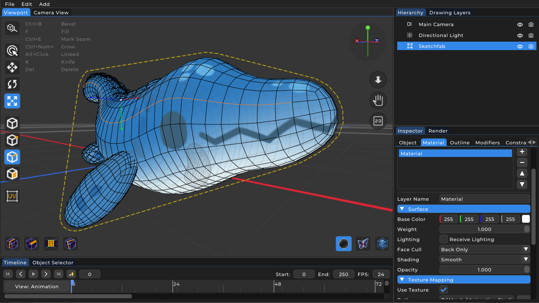Select the Rotate tool on the left toolbar
Viewport: 539px width, 303px height.
coord(12,84)
